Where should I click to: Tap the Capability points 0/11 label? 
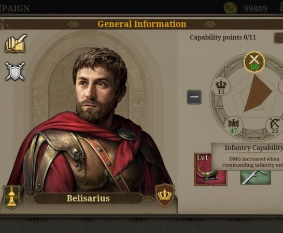222,37
